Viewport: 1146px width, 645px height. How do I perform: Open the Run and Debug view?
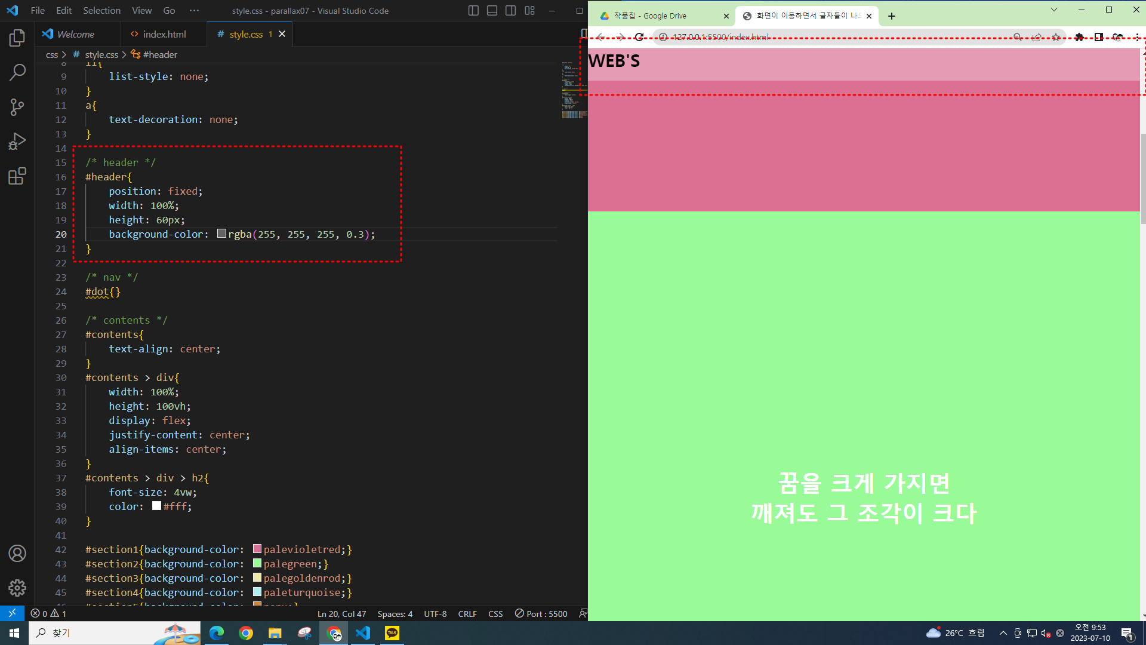click(x=17, y=142)
